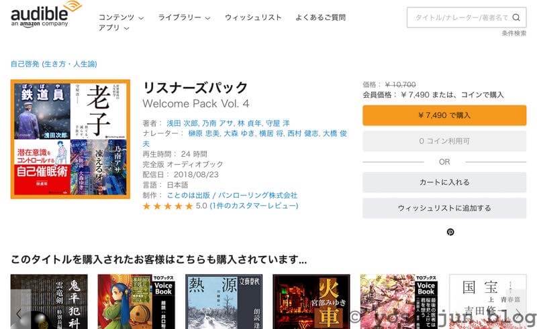The image size is (537, 329).
Task: Expand the アプリ dropdown menu
Action: click(x=113, y=27)
